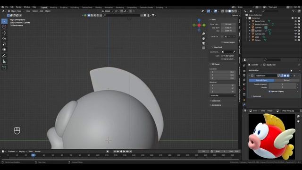
Task: Toggle subdivision modifier edit mode display icon
Action: (x=282, y=76)
